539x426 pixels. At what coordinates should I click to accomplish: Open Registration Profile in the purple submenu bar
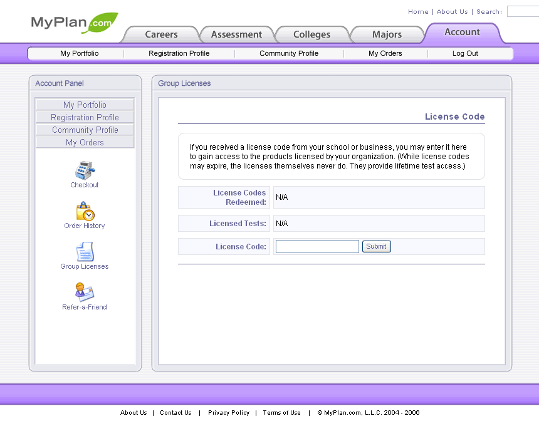pyautogui.click(x=179, y=53)
